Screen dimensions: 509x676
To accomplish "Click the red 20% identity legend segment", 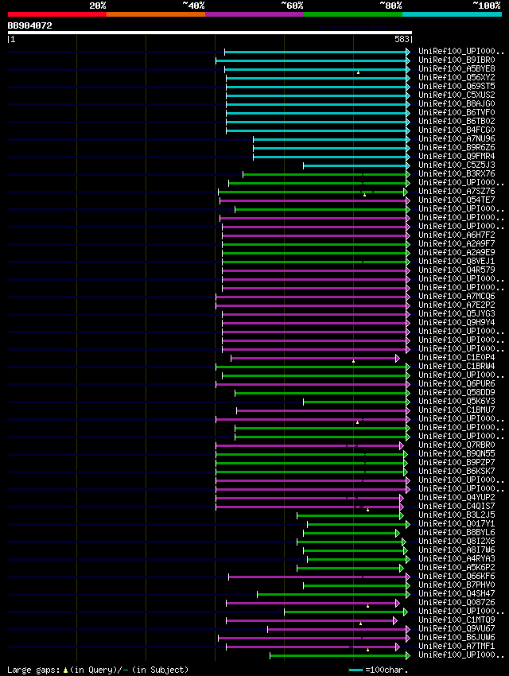I will coord(57,14).
